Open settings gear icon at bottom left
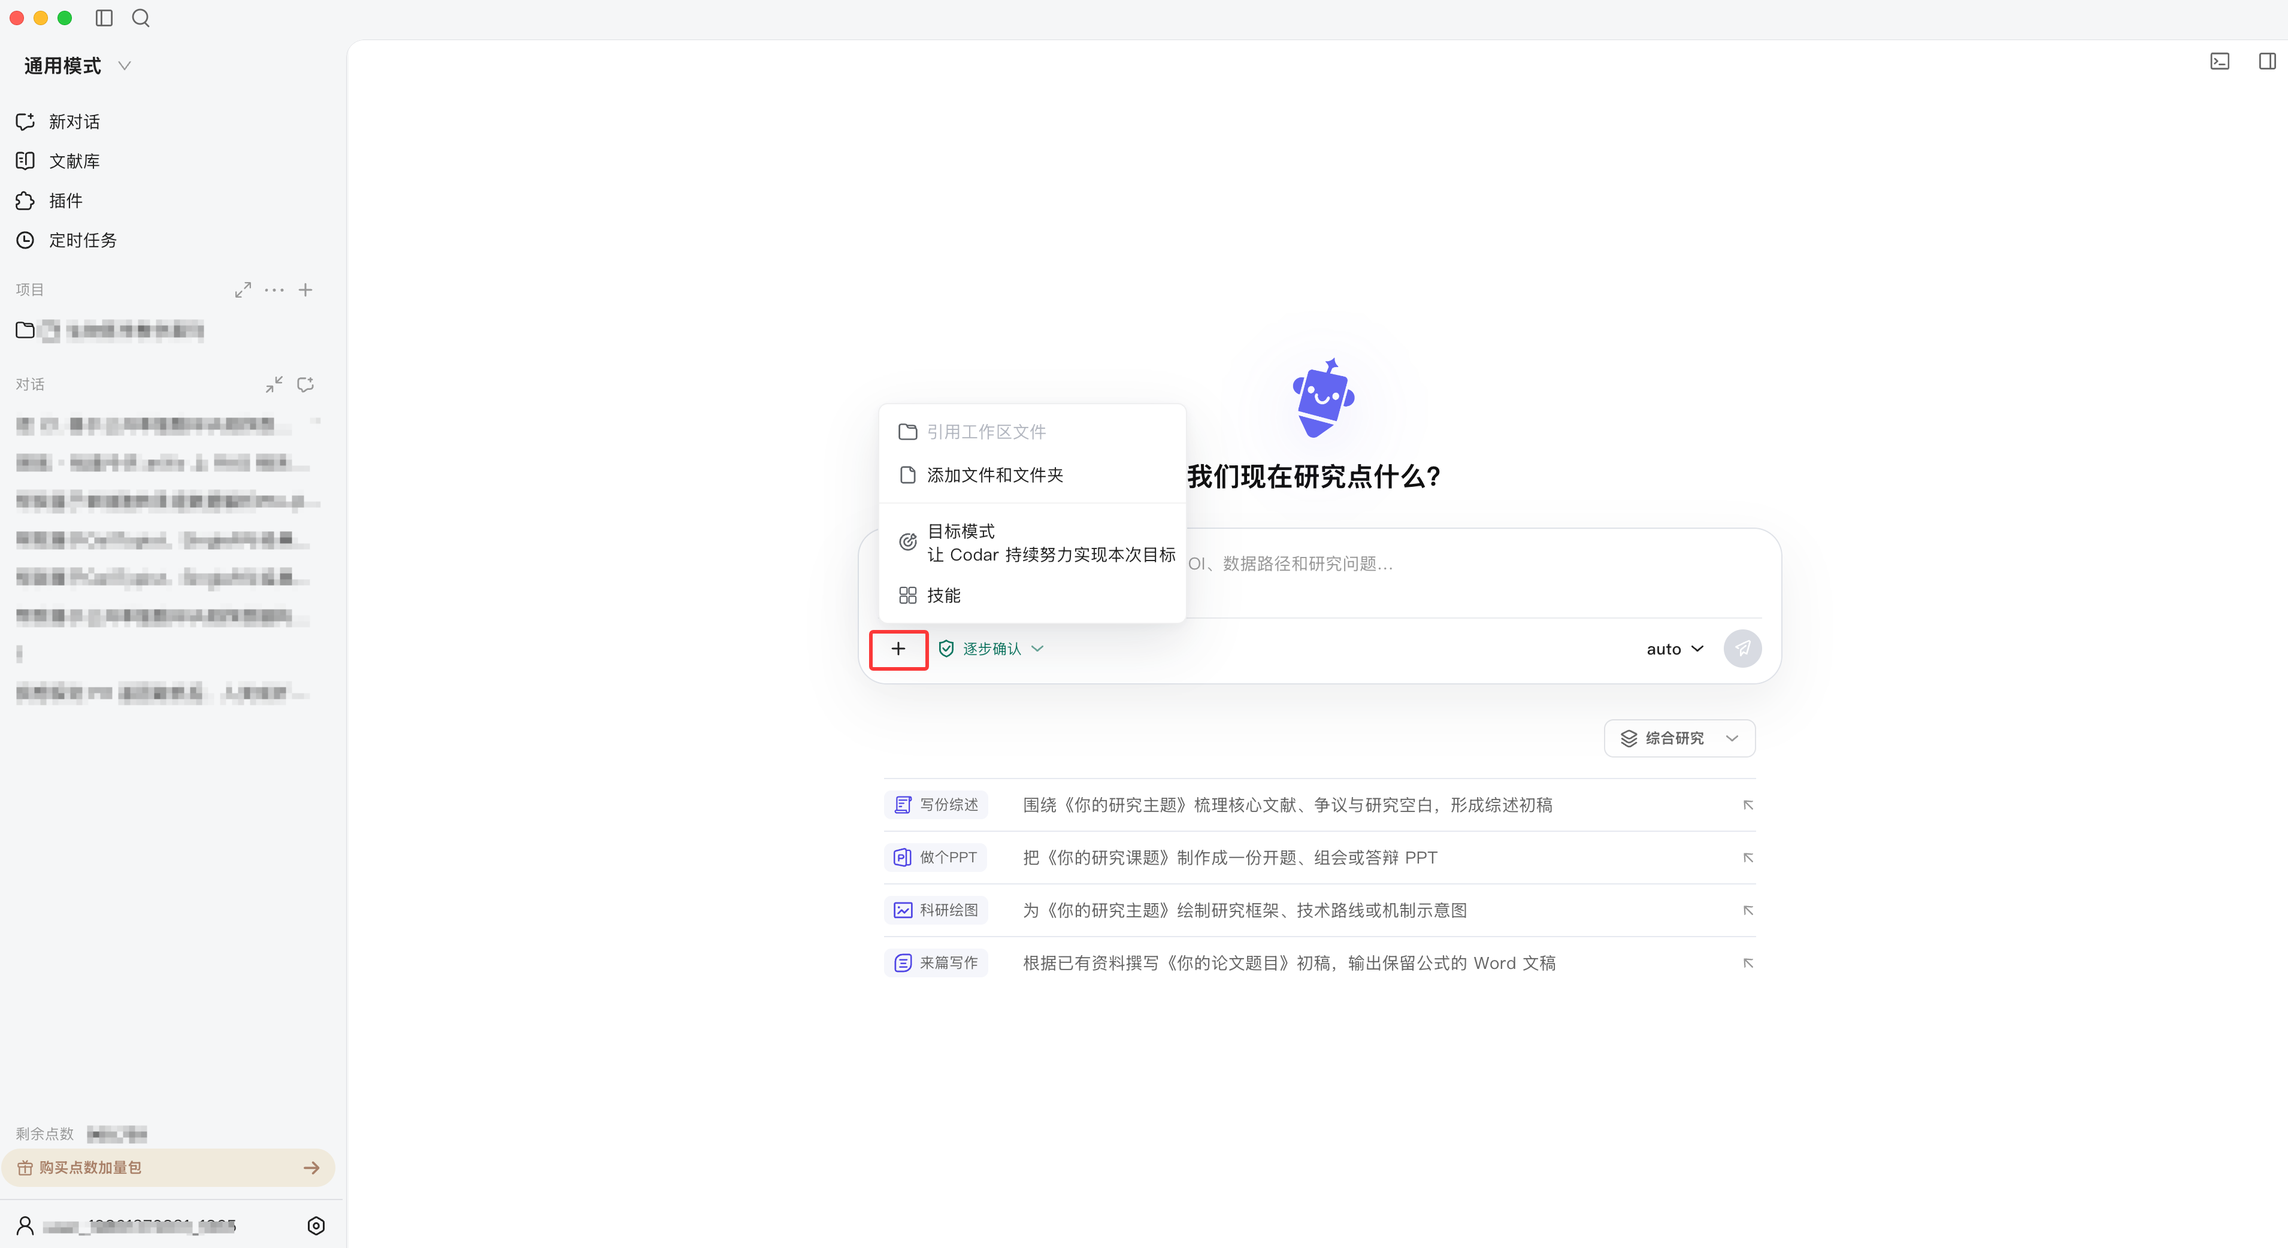 click(316, 1226)
